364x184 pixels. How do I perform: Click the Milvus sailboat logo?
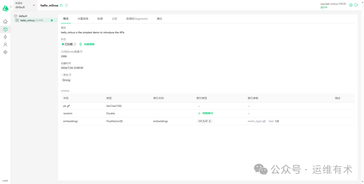5,8
